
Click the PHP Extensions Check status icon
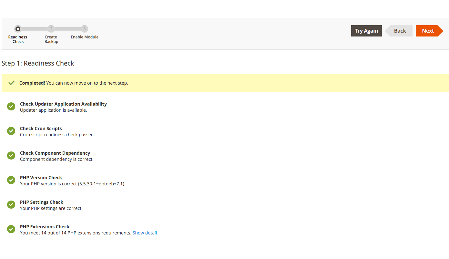(11, 229)
